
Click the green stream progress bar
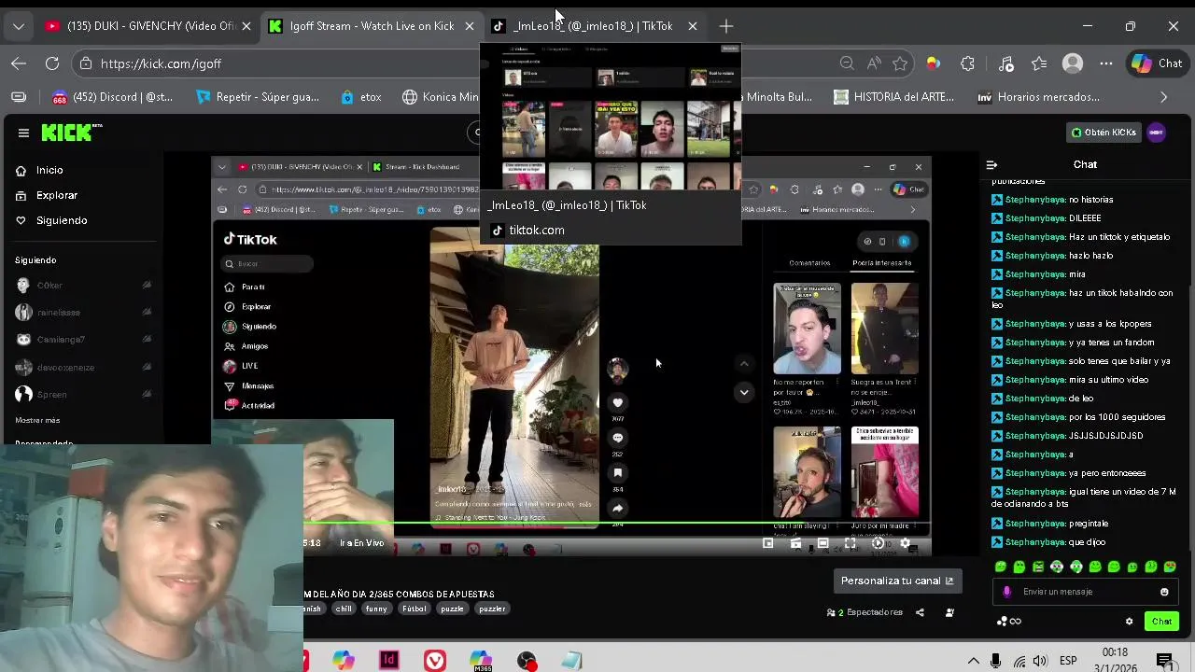click(x=617, y=524)
